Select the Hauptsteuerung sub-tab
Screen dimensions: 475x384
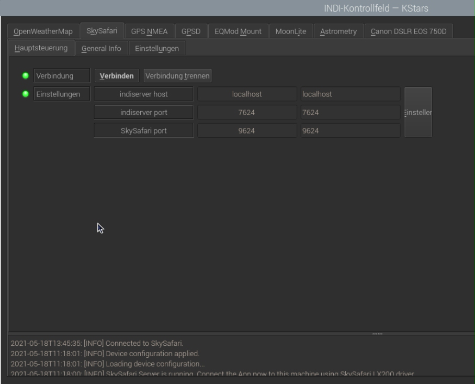41,48
